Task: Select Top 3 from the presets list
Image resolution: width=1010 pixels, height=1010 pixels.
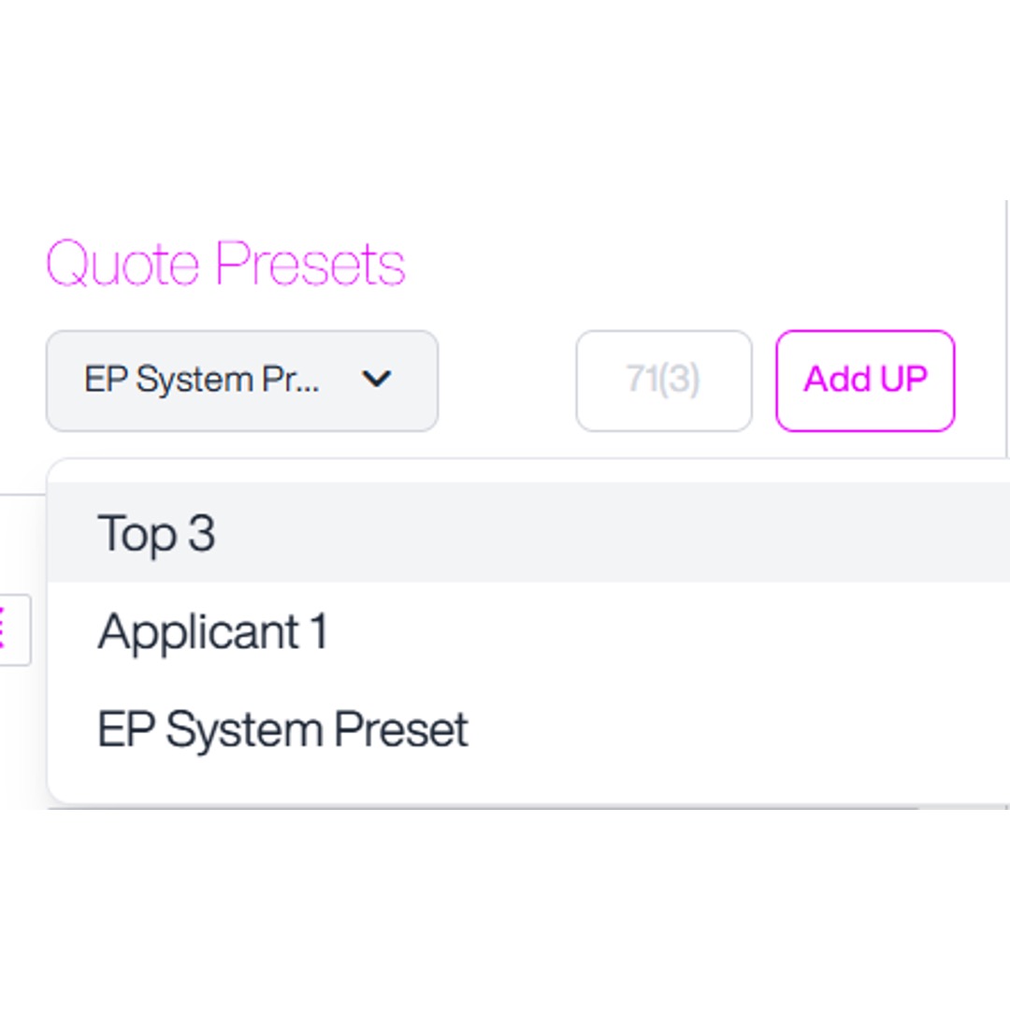Action: (x=157, y=533)
